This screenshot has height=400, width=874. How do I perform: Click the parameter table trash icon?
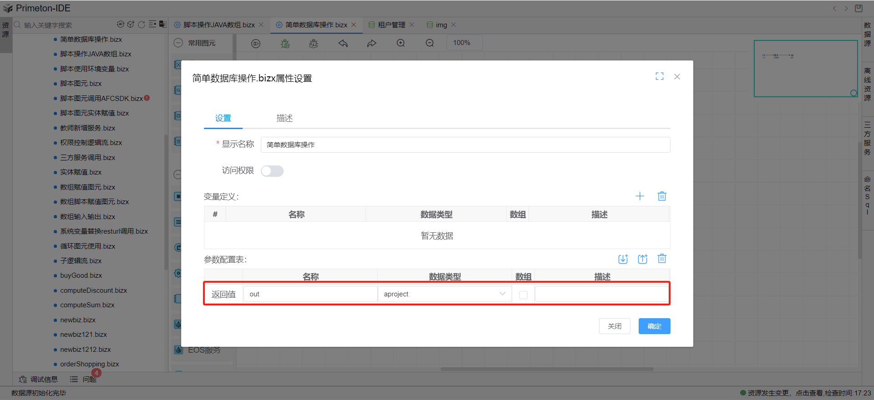tap(662, 259)
